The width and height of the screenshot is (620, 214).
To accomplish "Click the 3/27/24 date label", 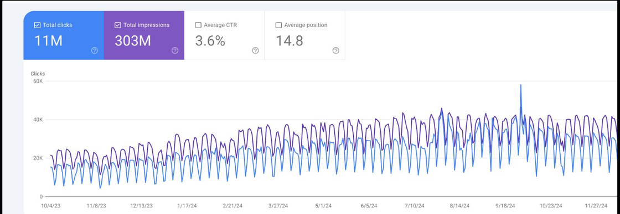I will pos(278,206).
